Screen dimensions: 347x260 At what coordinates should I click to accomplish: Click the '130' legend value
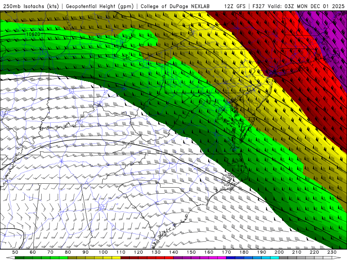156,252
